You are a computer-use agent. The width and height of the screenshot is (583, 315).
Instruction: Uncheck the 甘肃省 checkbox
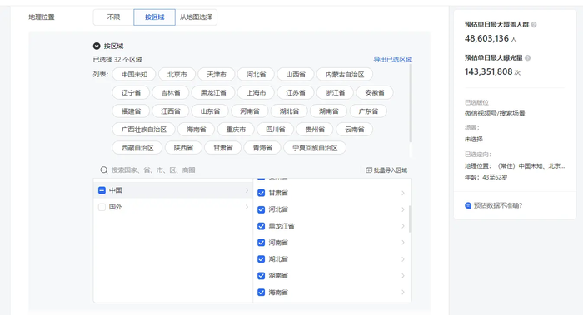(261, 193)
